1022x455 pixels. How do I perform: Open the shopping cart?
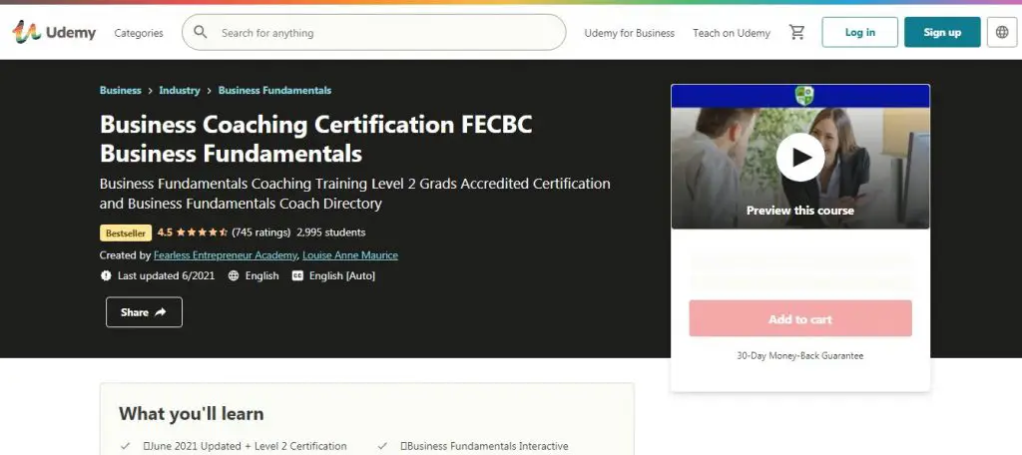tap(796, 33)
